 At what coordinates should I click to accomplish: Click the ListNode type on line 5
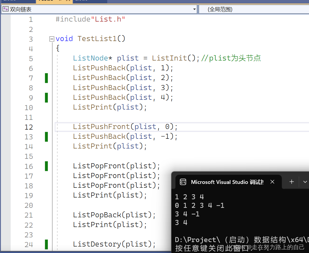[x=90, y=58]
